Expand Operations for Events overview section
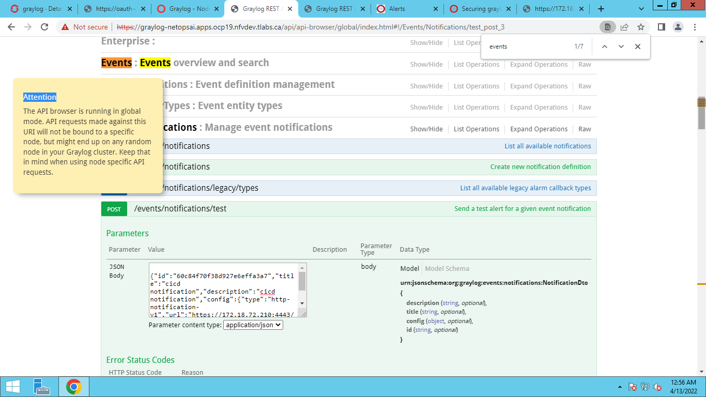 tap(539, 65)
